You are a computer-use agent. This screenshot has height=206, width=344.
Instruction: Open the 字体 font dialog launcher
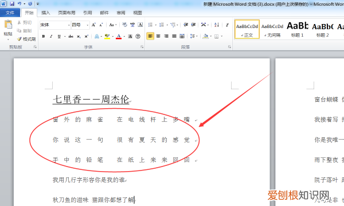click(142, 47)
